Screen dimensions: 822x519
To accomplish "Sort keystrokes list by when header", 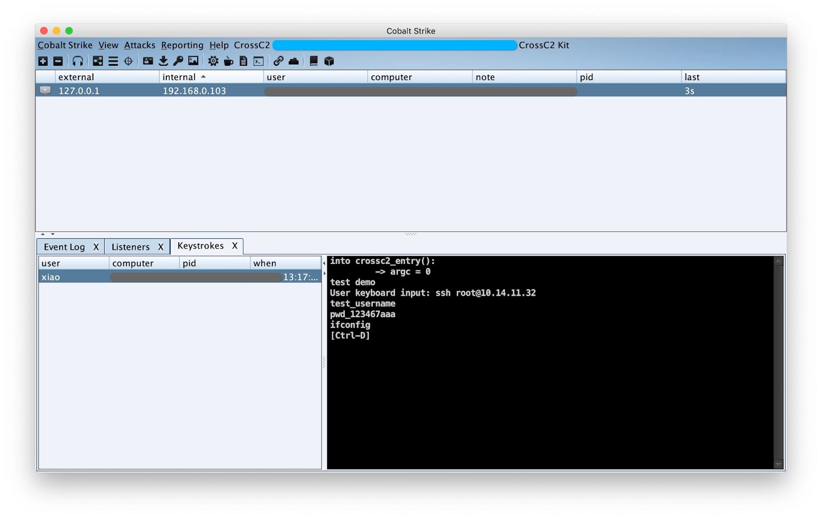I will click(x=286, y=263).
